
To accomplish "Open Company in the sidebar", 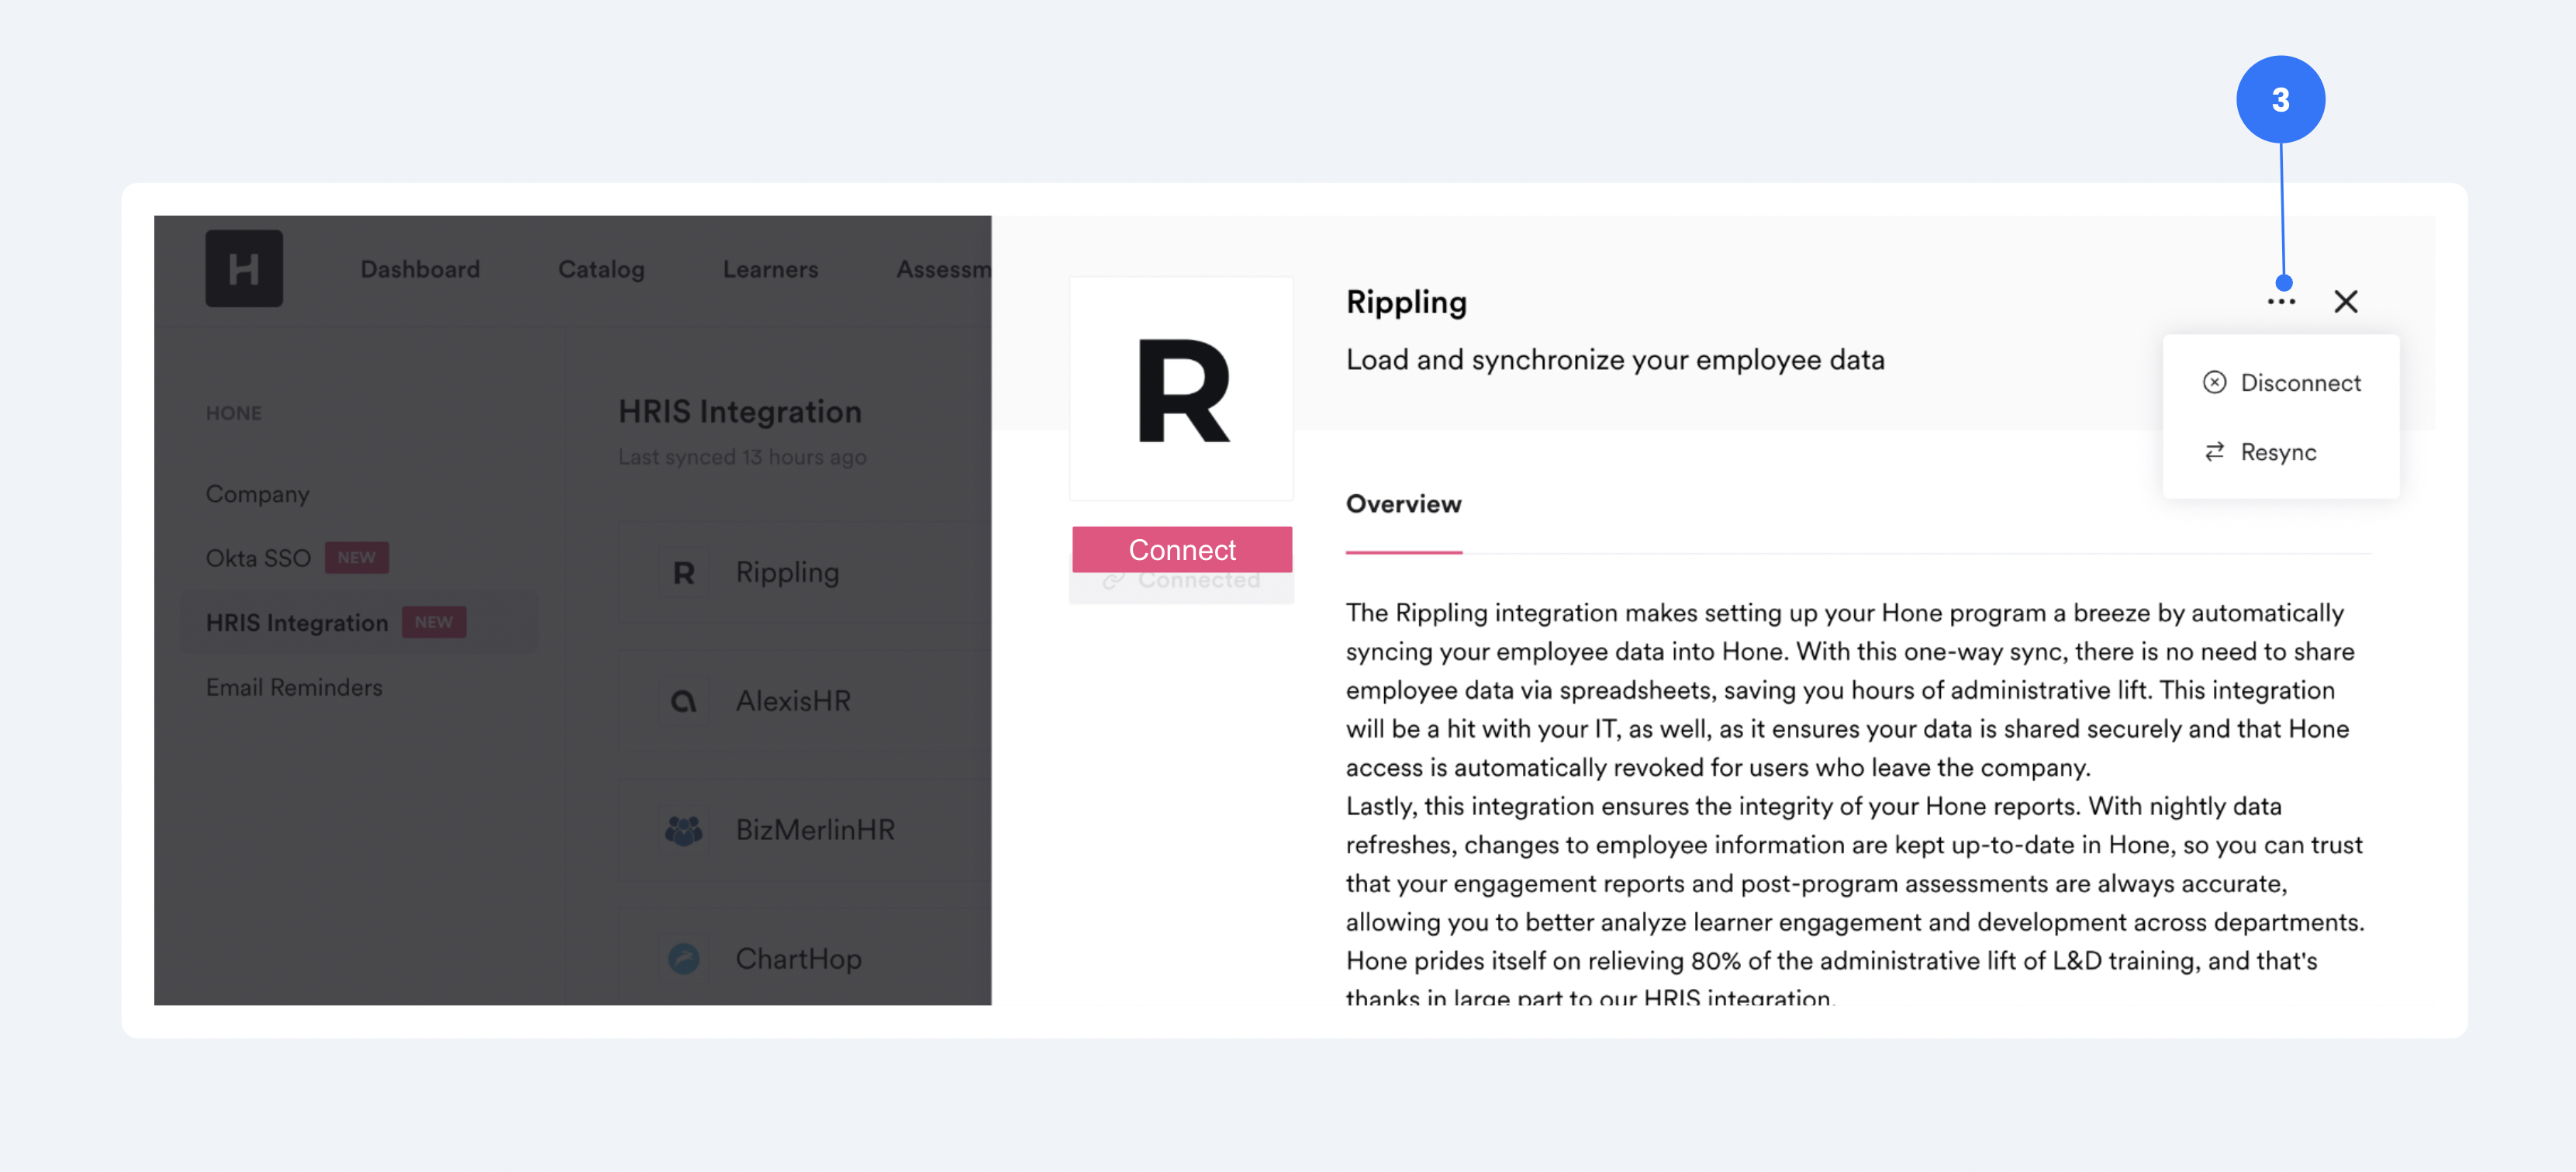I will point(257,494).
